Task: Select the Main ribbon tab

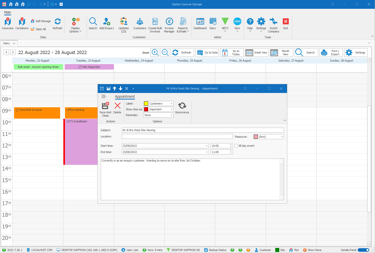Action: click(8, 12)
